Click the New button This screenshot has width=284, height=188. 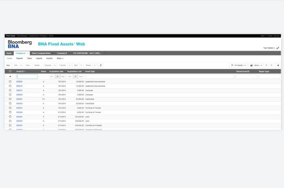point(8,65)
